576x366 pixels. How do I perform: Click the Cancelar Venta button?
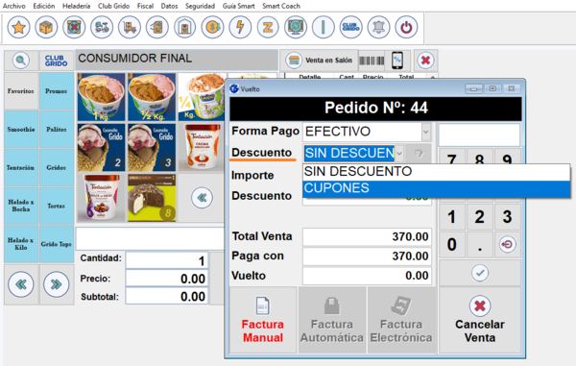click(x=480, y=320)
